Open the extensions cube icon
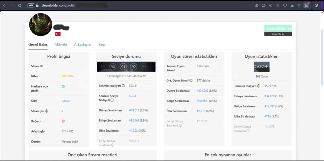 (316, 5)
